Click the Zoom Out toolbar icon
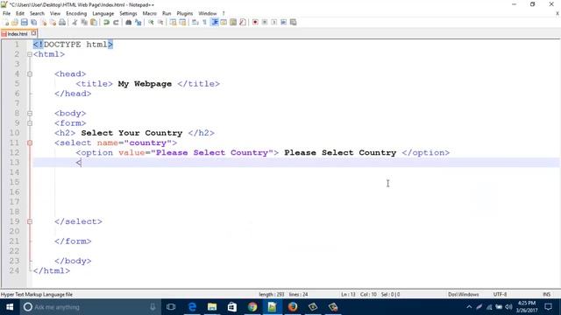This screenshot has width=561, height=315. click(160, 22)
